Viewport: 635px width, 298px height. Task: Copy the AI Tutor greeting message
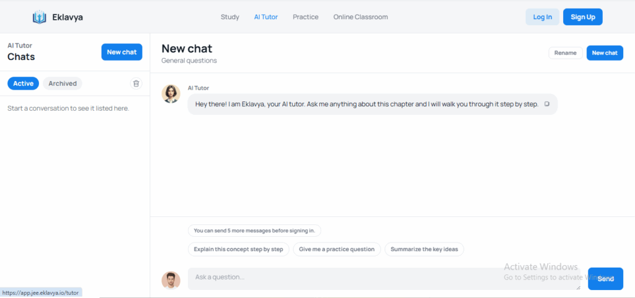pos(547,104)
